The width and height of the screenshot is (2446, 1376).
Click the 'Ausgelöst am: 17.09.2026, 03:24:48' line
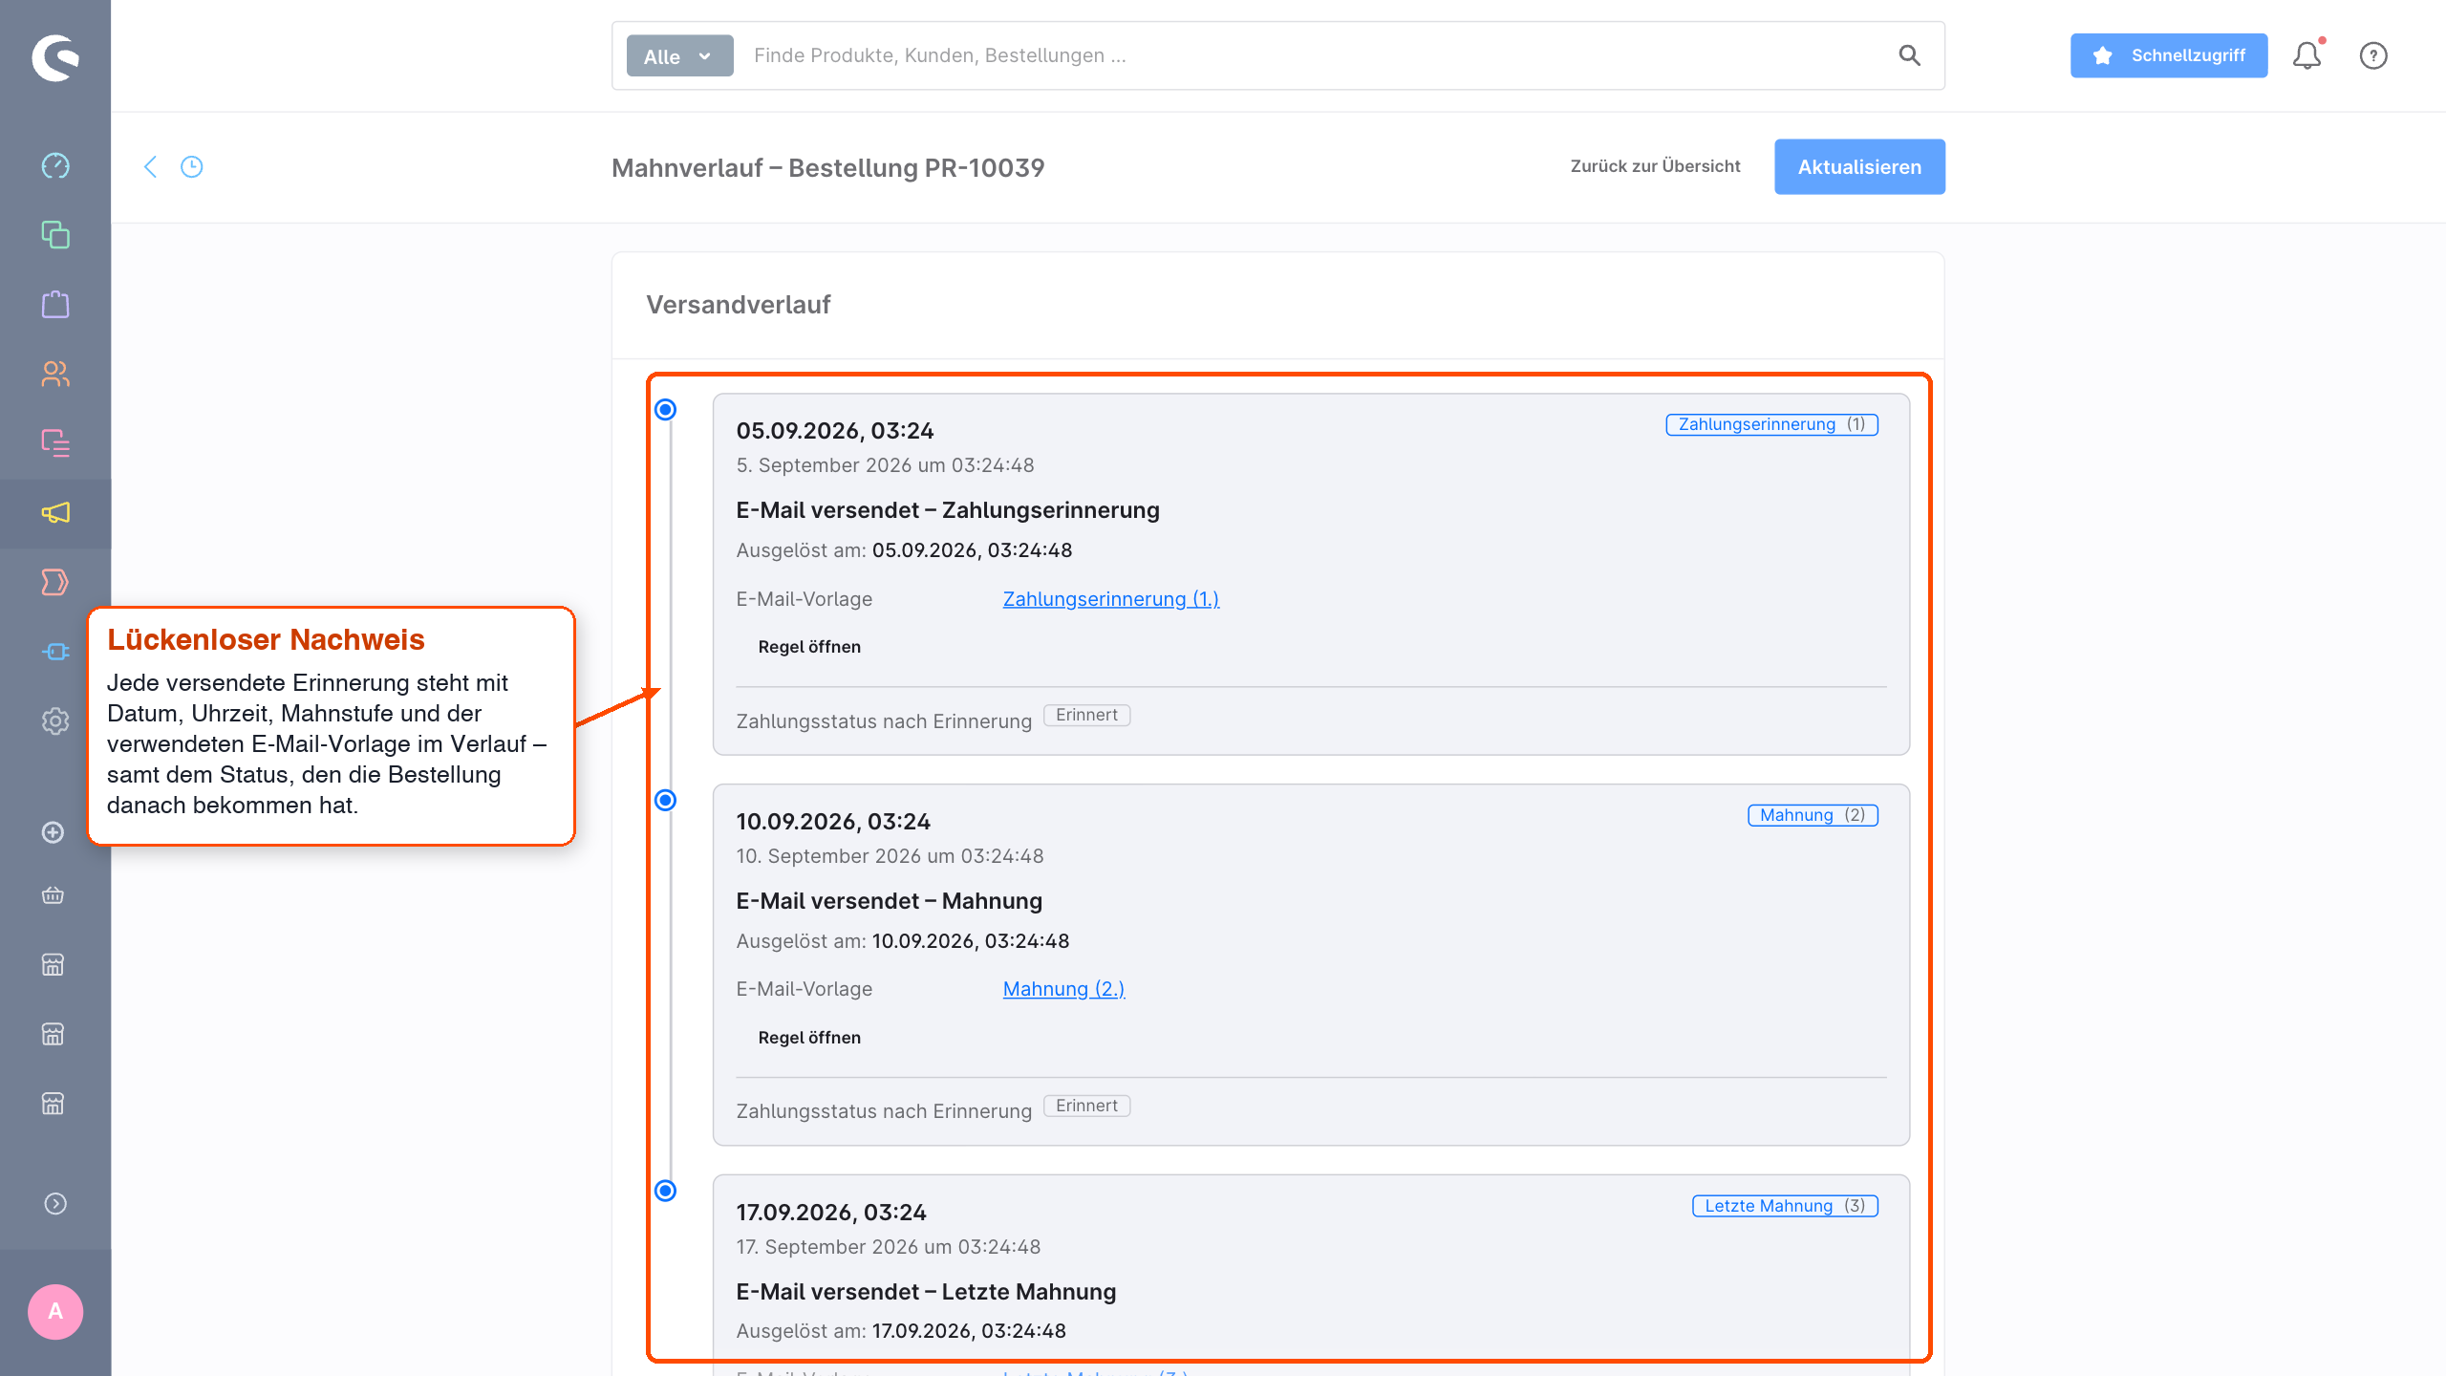901,1331
